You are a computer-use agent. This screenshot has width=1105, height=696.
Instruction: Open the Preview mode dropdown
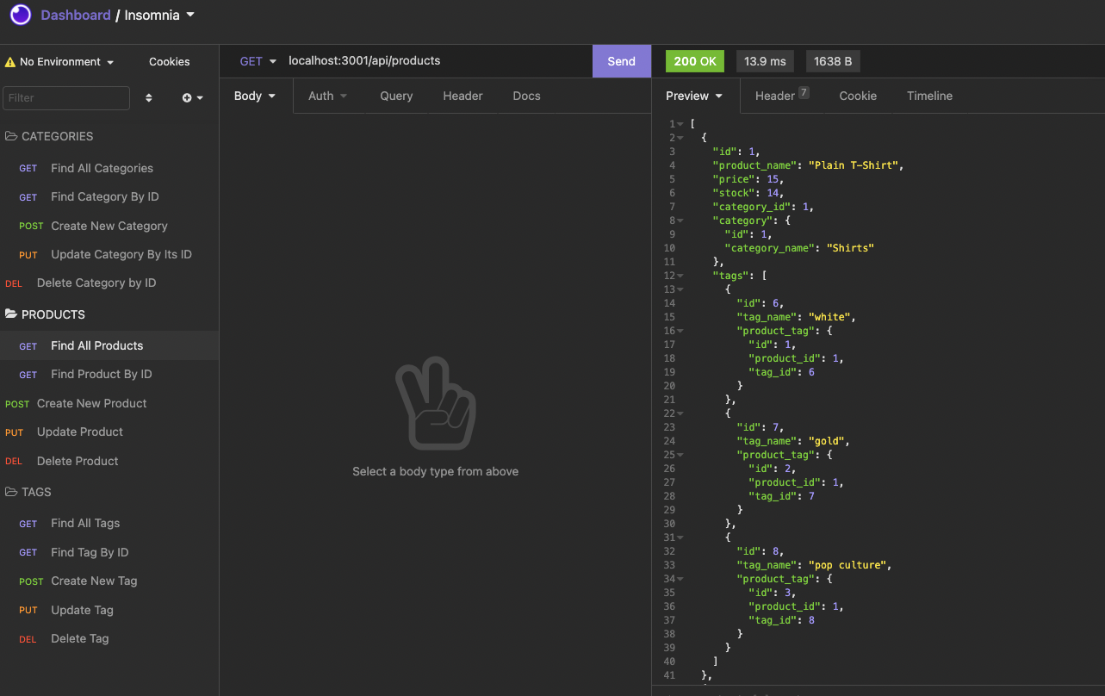(x=694, y=96)
